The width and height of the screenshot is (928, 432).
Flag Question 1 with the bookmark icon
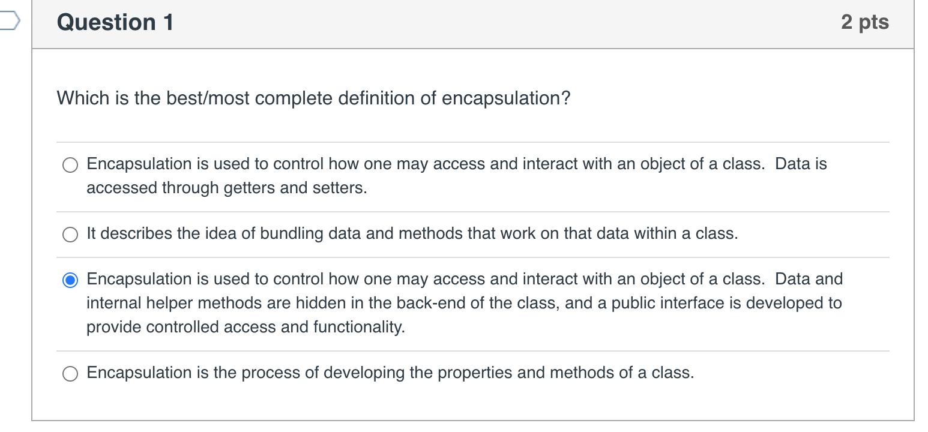8,23
